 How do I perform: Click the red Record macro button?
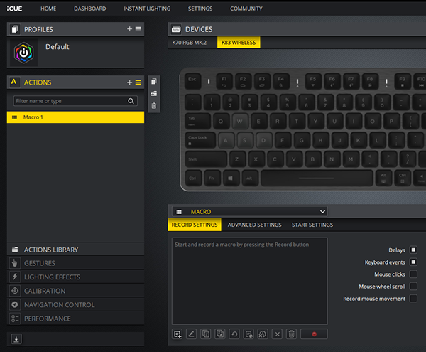tap(313, 334)
